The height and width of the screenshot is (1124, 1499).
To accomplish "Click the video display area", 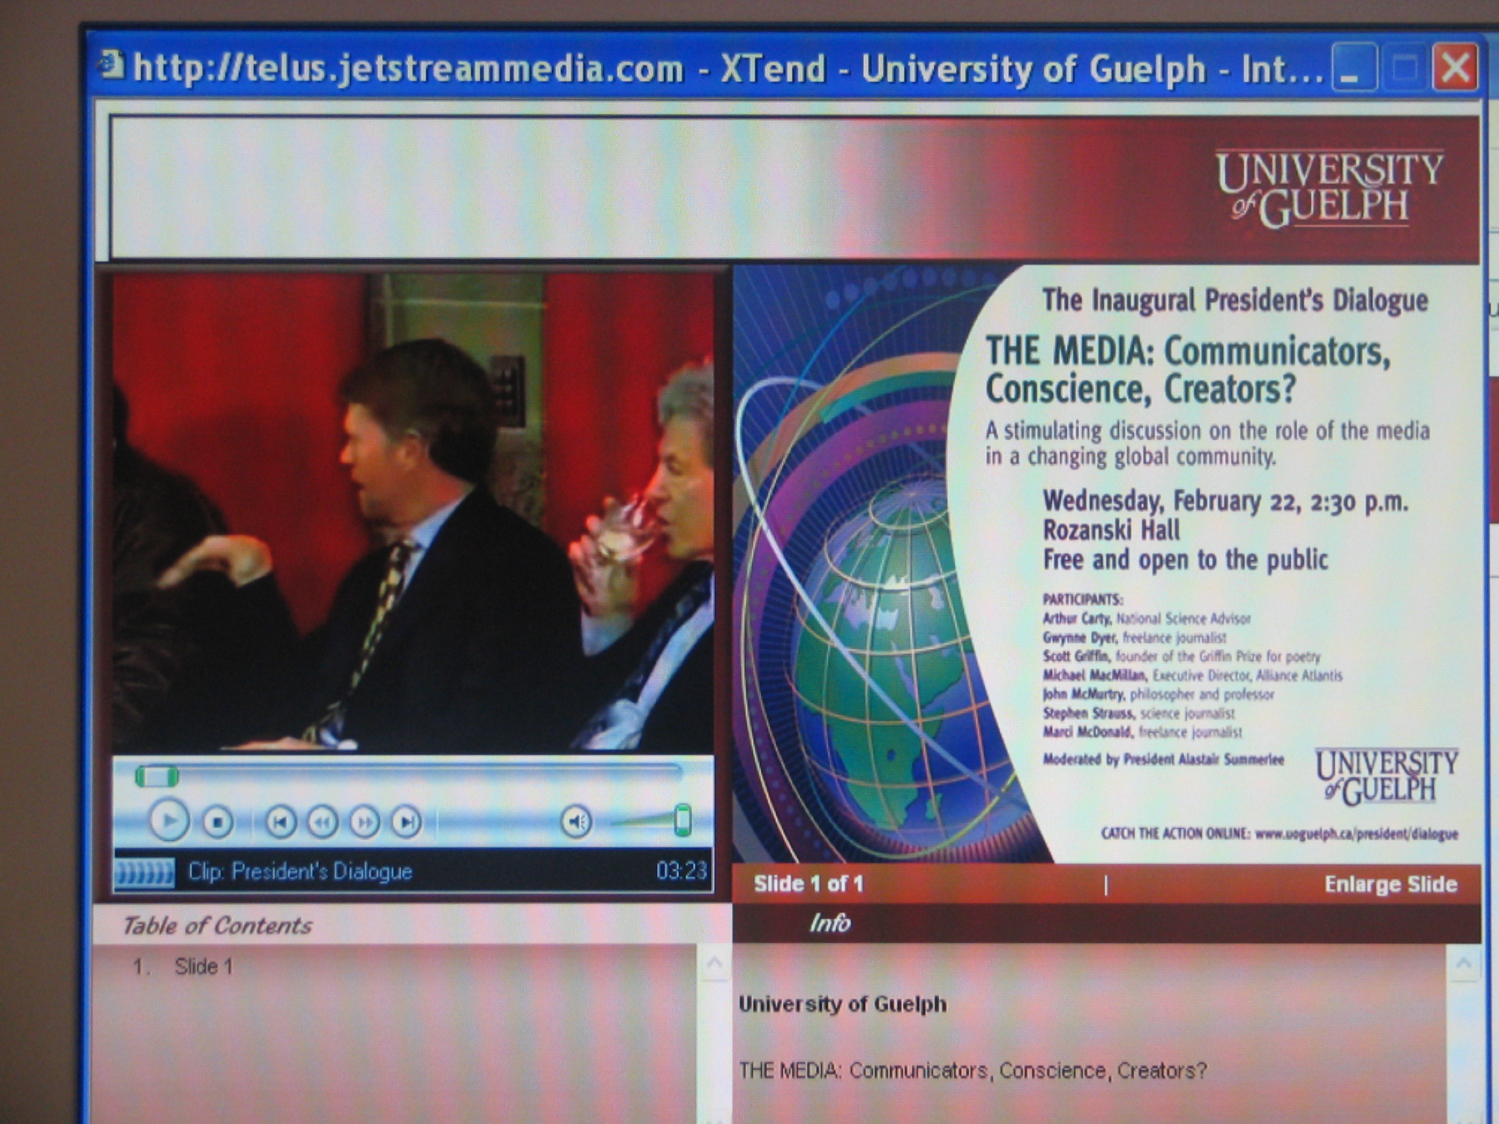I will click(x=413, y=512).
